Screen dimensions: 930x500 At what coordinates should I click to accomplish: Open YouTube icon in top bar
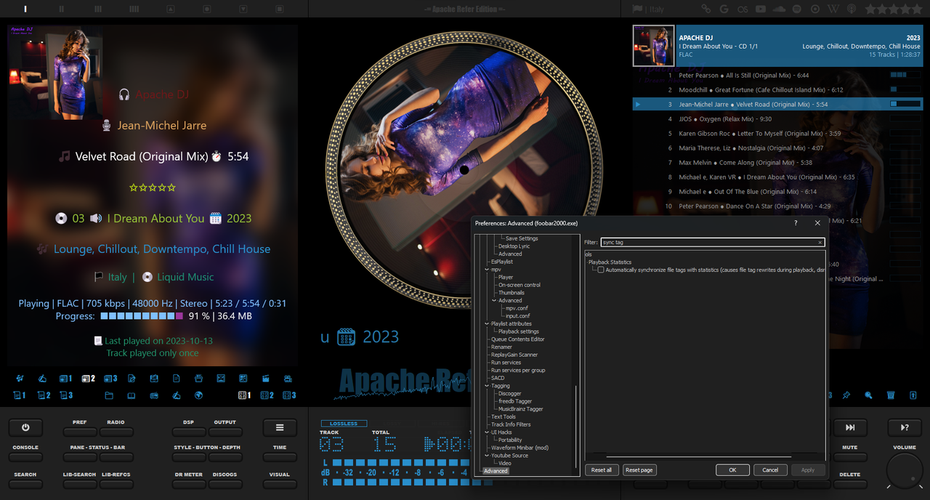tap(761, 9)
